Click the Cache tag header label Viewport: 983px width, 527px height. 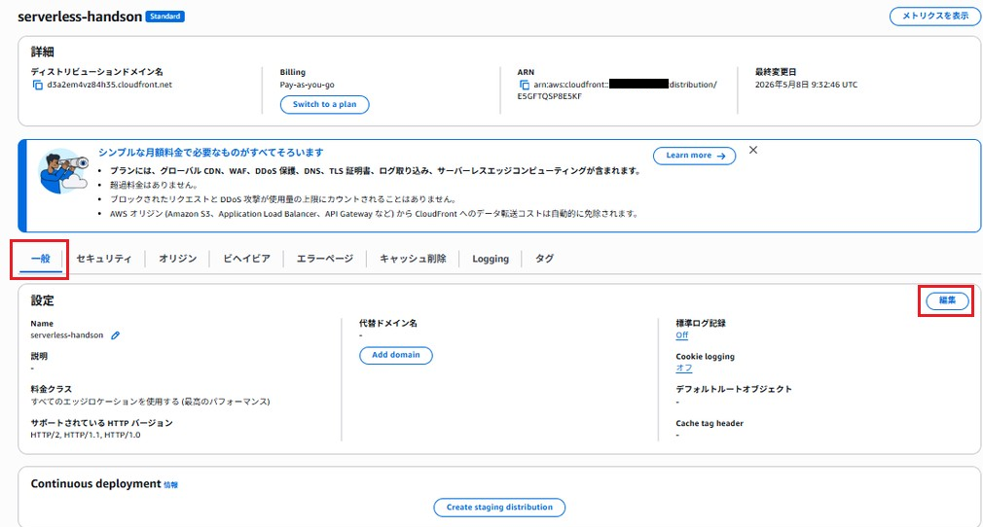[x=710, y=423]
